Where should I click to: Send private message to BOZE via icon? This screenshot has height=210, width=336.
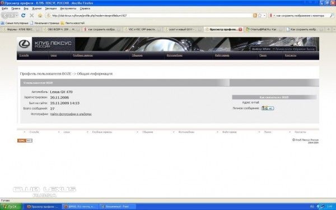(268, 108)
